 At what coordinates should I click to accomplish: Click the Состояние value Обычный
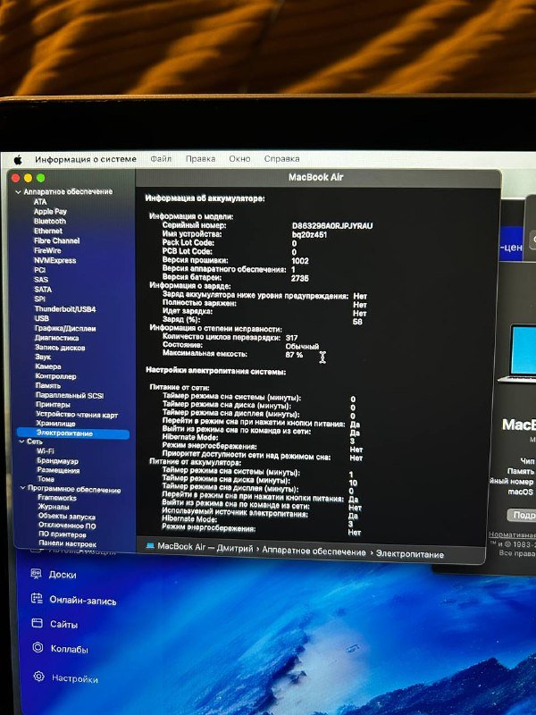pos(302,347)
